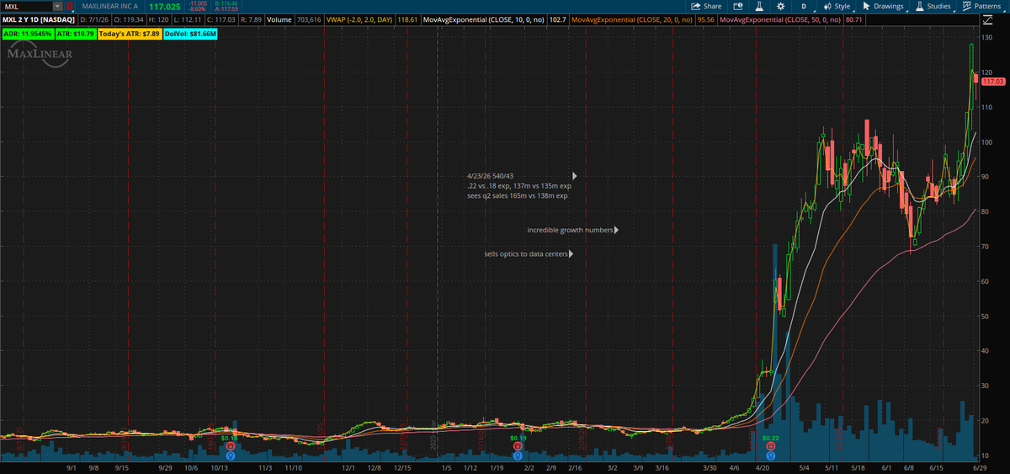Click the 10 level on price axis
The height and width of the screenshot is (474, 1010).
pyautogui.click(x=986, y=455)
